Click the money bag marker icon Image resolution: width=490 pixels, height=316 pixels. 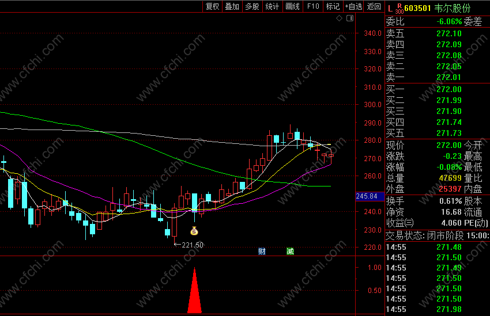[194, 231]
